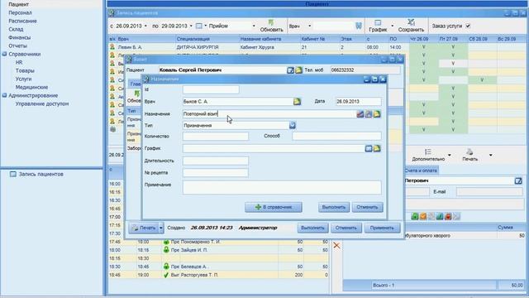Open the Персонал section in sidebar
The image size is (529, 298).
point(20,13)
